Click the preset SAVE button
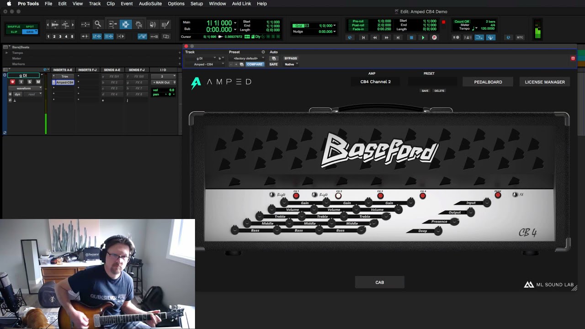The height and width of the screenshot is (329, 585). click(425, 91)
